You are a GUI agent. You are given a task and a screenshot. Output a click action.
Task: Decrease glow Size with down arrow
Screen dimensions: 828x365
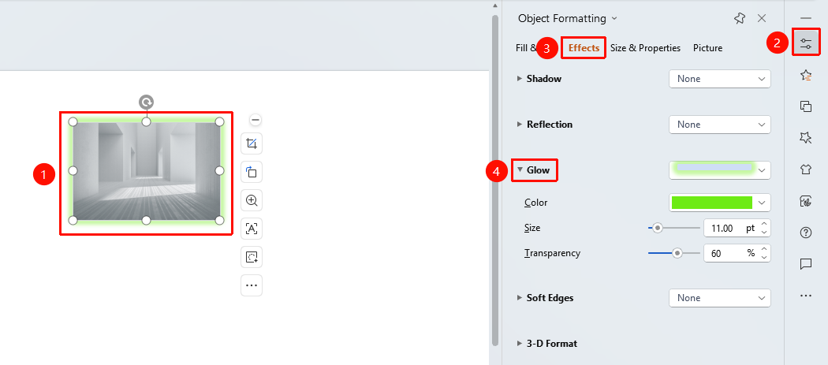(x=763, y=233)
